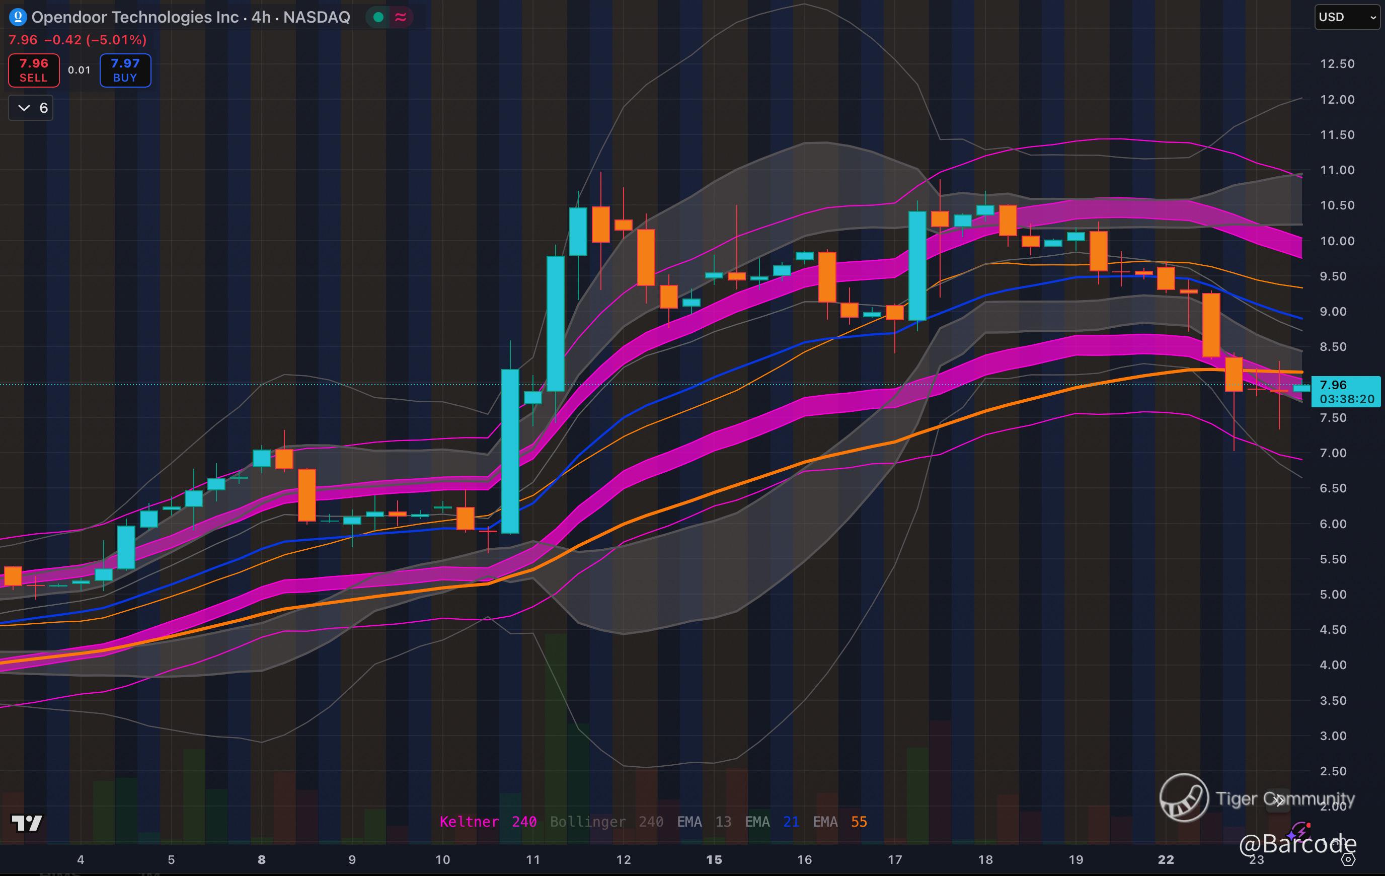
Task: Click the Opendoor company logo icon
Action: tap(18, 17)
